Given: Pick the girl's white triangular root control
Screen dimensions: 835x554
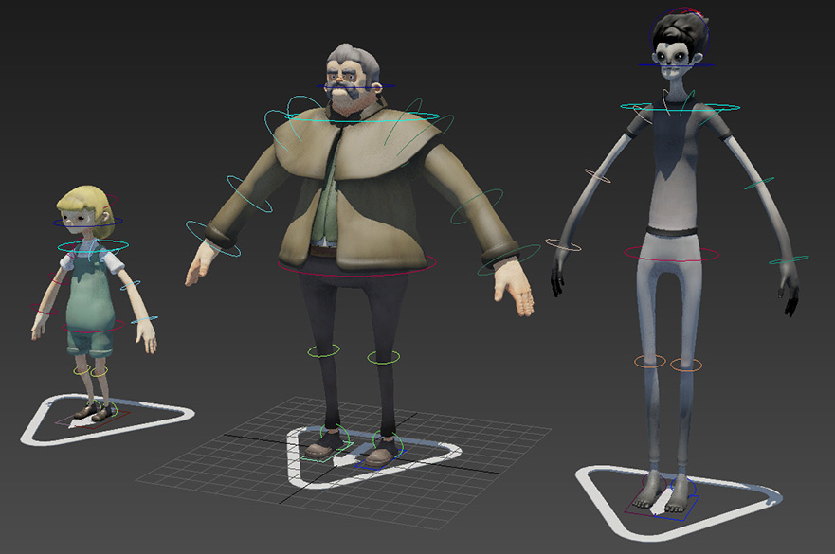Looking at the screenshot, I should click(x=106, y=419).
